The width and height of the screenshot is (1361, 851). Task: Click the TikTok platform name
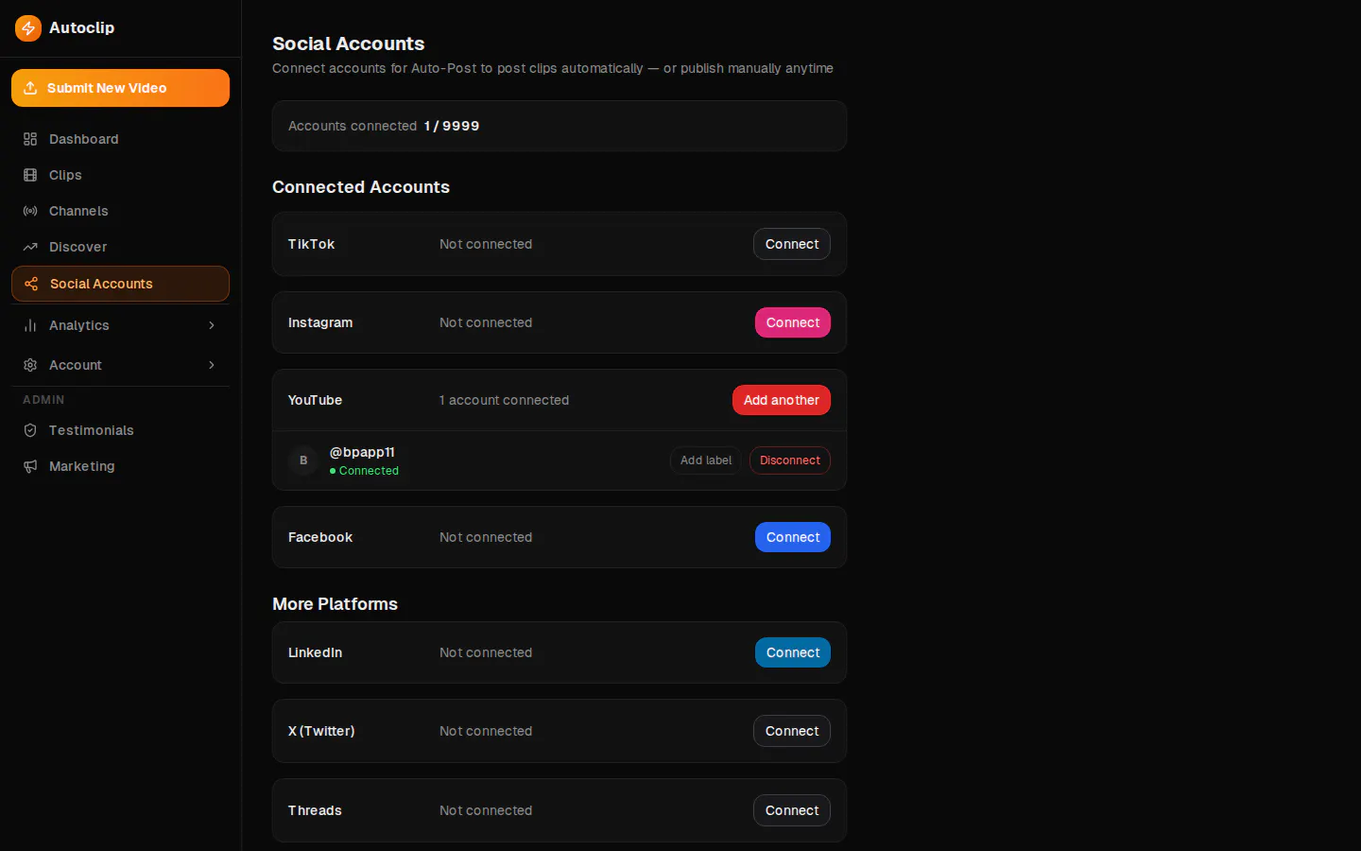click(x=311, y=244)
